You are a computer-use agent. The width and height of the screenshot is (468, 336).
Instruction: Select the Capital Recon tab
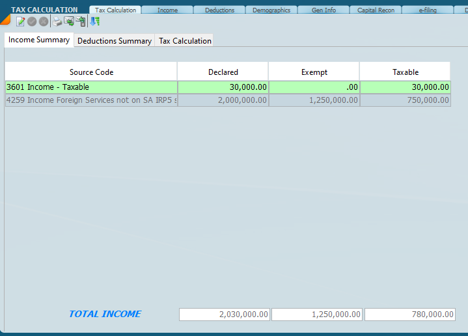[376, 10]
